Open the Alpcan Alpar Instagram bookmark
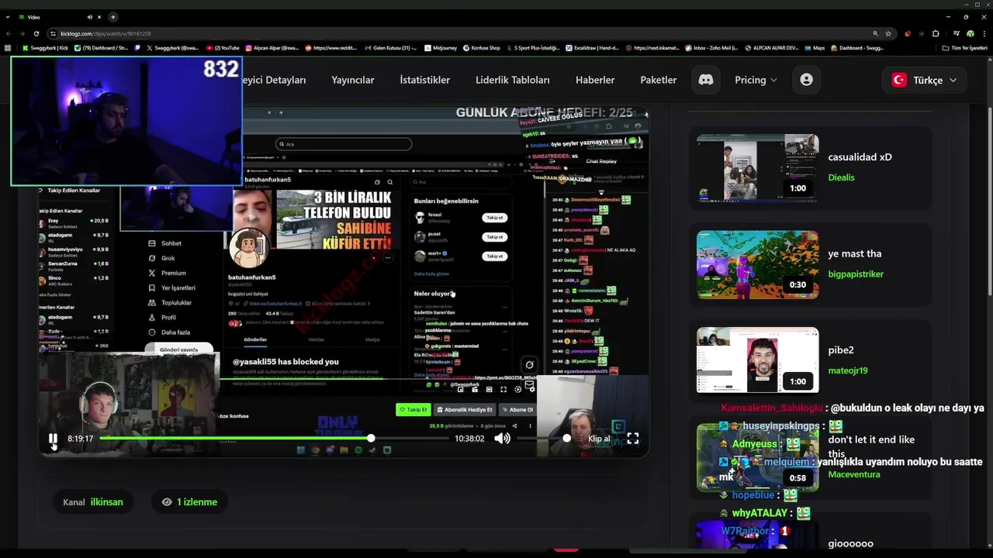Image resolution: width=993 pixels, height=558 pixels. coord(272,48)
